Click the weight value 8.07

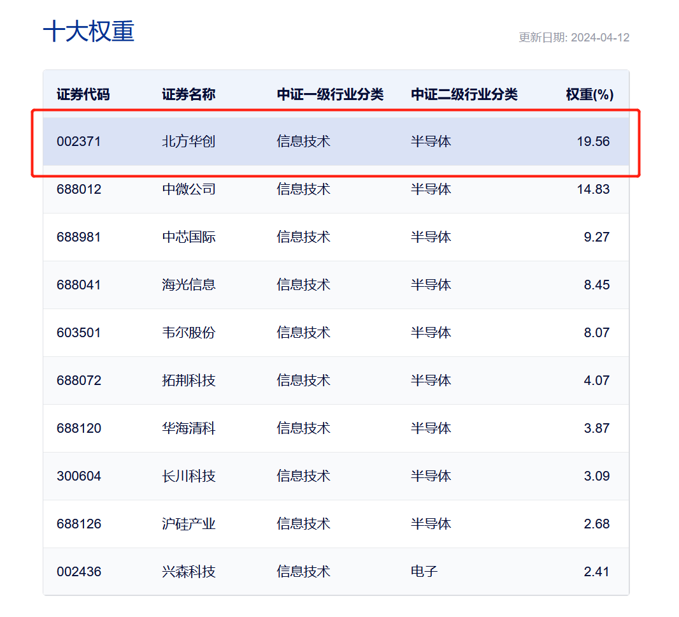pos(597,333)
